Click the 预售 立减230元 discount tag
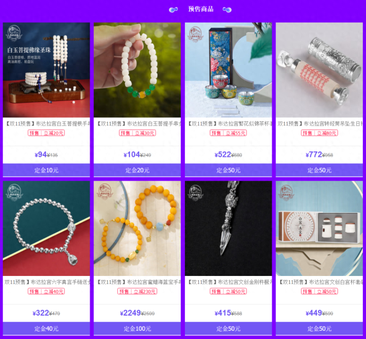 point(137,291)
